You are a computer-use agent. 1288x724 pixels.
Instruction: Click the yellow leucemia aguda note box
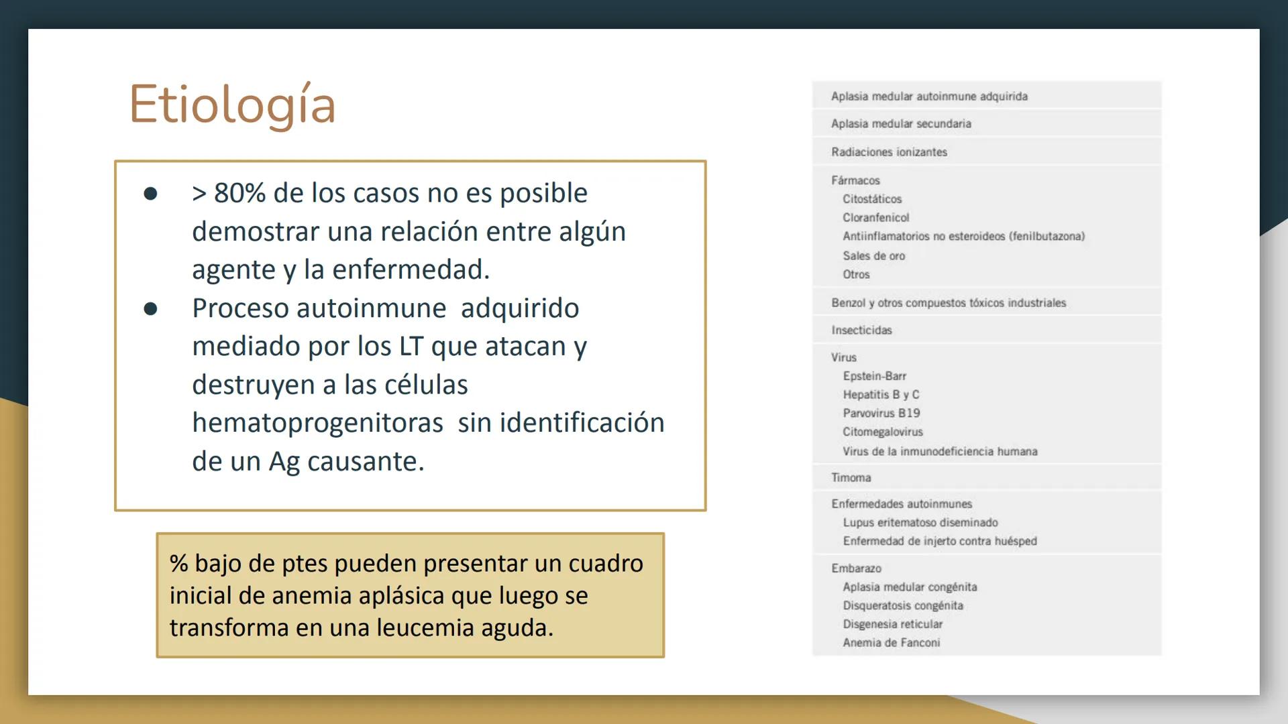click(x=410, y=595)
